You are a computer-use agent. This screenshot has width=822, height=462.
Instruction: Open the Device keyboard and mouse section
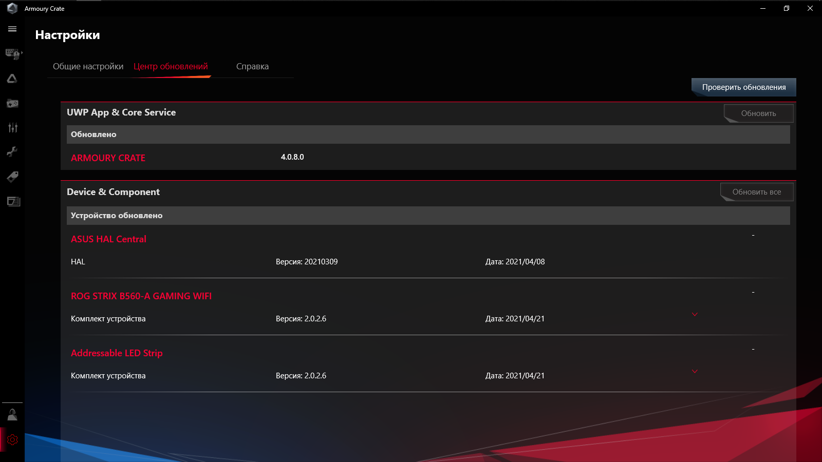click(x=13, y=54)
